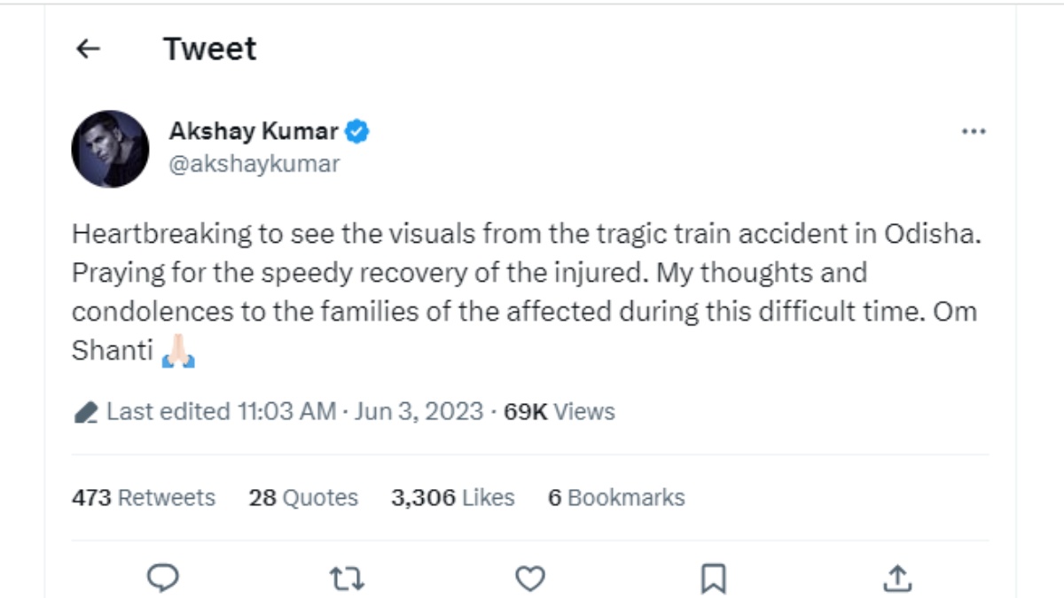Click Akshay Kumar's profile picture
The width and height of the screenshot is (1064, 598).
pyautogui.click(x=111, y=147)
